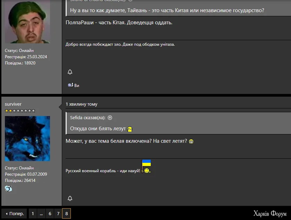Go to page 7 of the thread
The width and height of the screenshot is (291, 220).
point(58,213)
